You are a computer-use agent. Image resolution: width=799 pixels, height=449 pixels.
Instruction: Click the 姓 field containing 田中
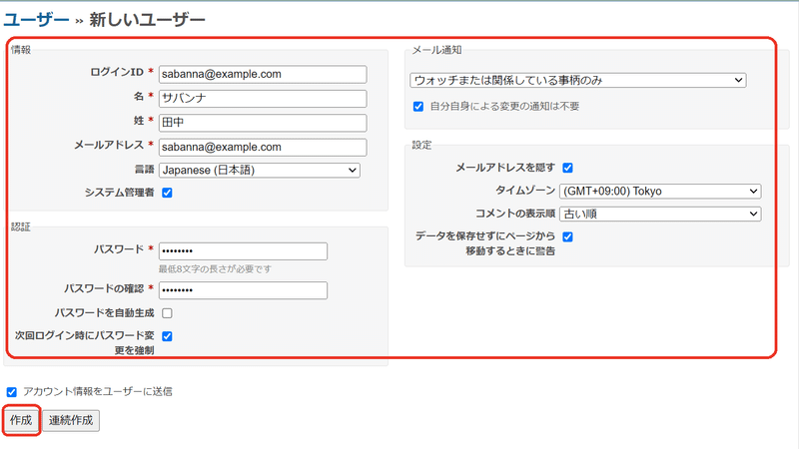pos(263,123)
